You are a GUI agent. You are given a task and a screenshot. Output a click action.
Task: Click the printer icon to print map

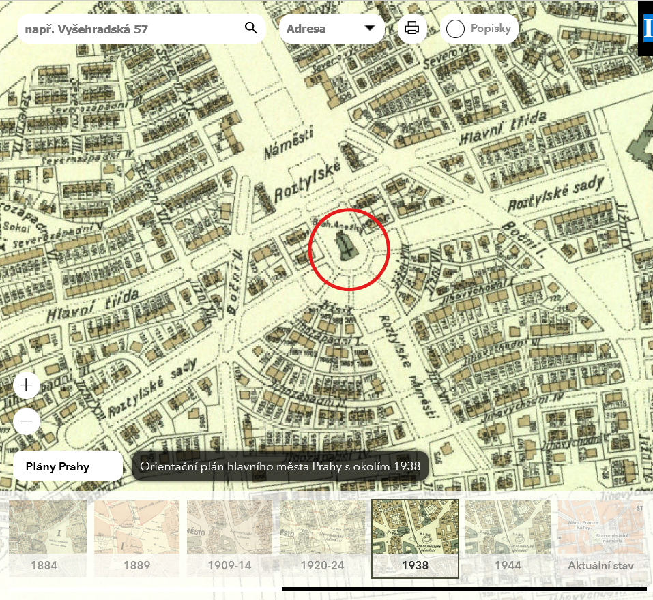tap(412, 29)
